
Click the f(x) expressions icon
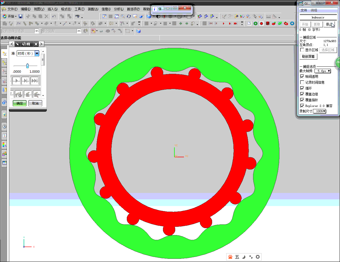(x=19, y=23)
